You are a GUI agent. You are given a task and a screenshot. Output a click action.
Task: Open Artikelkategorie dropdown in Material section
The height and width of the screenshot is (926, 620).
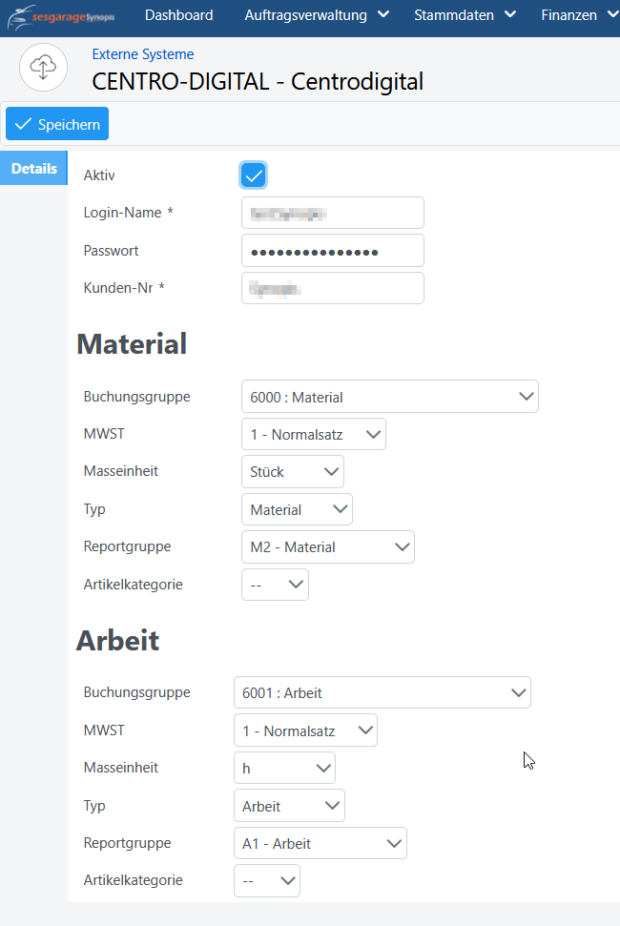pyautogui.click(x=275, y=585)
